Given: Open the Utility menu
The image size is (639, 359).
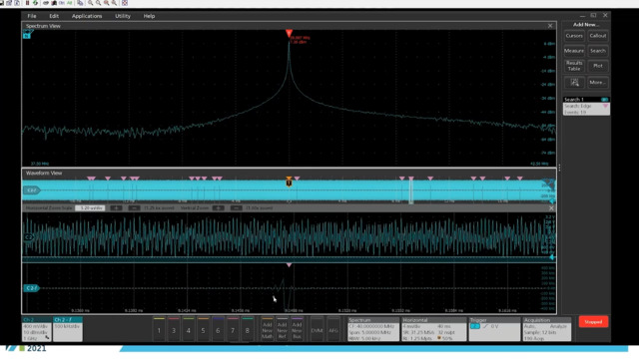Looking at the screenshot, I should [123, 16].
